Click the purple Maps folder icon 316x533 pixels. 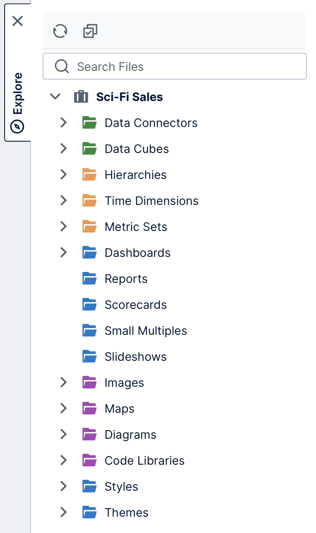click(89, 409)
